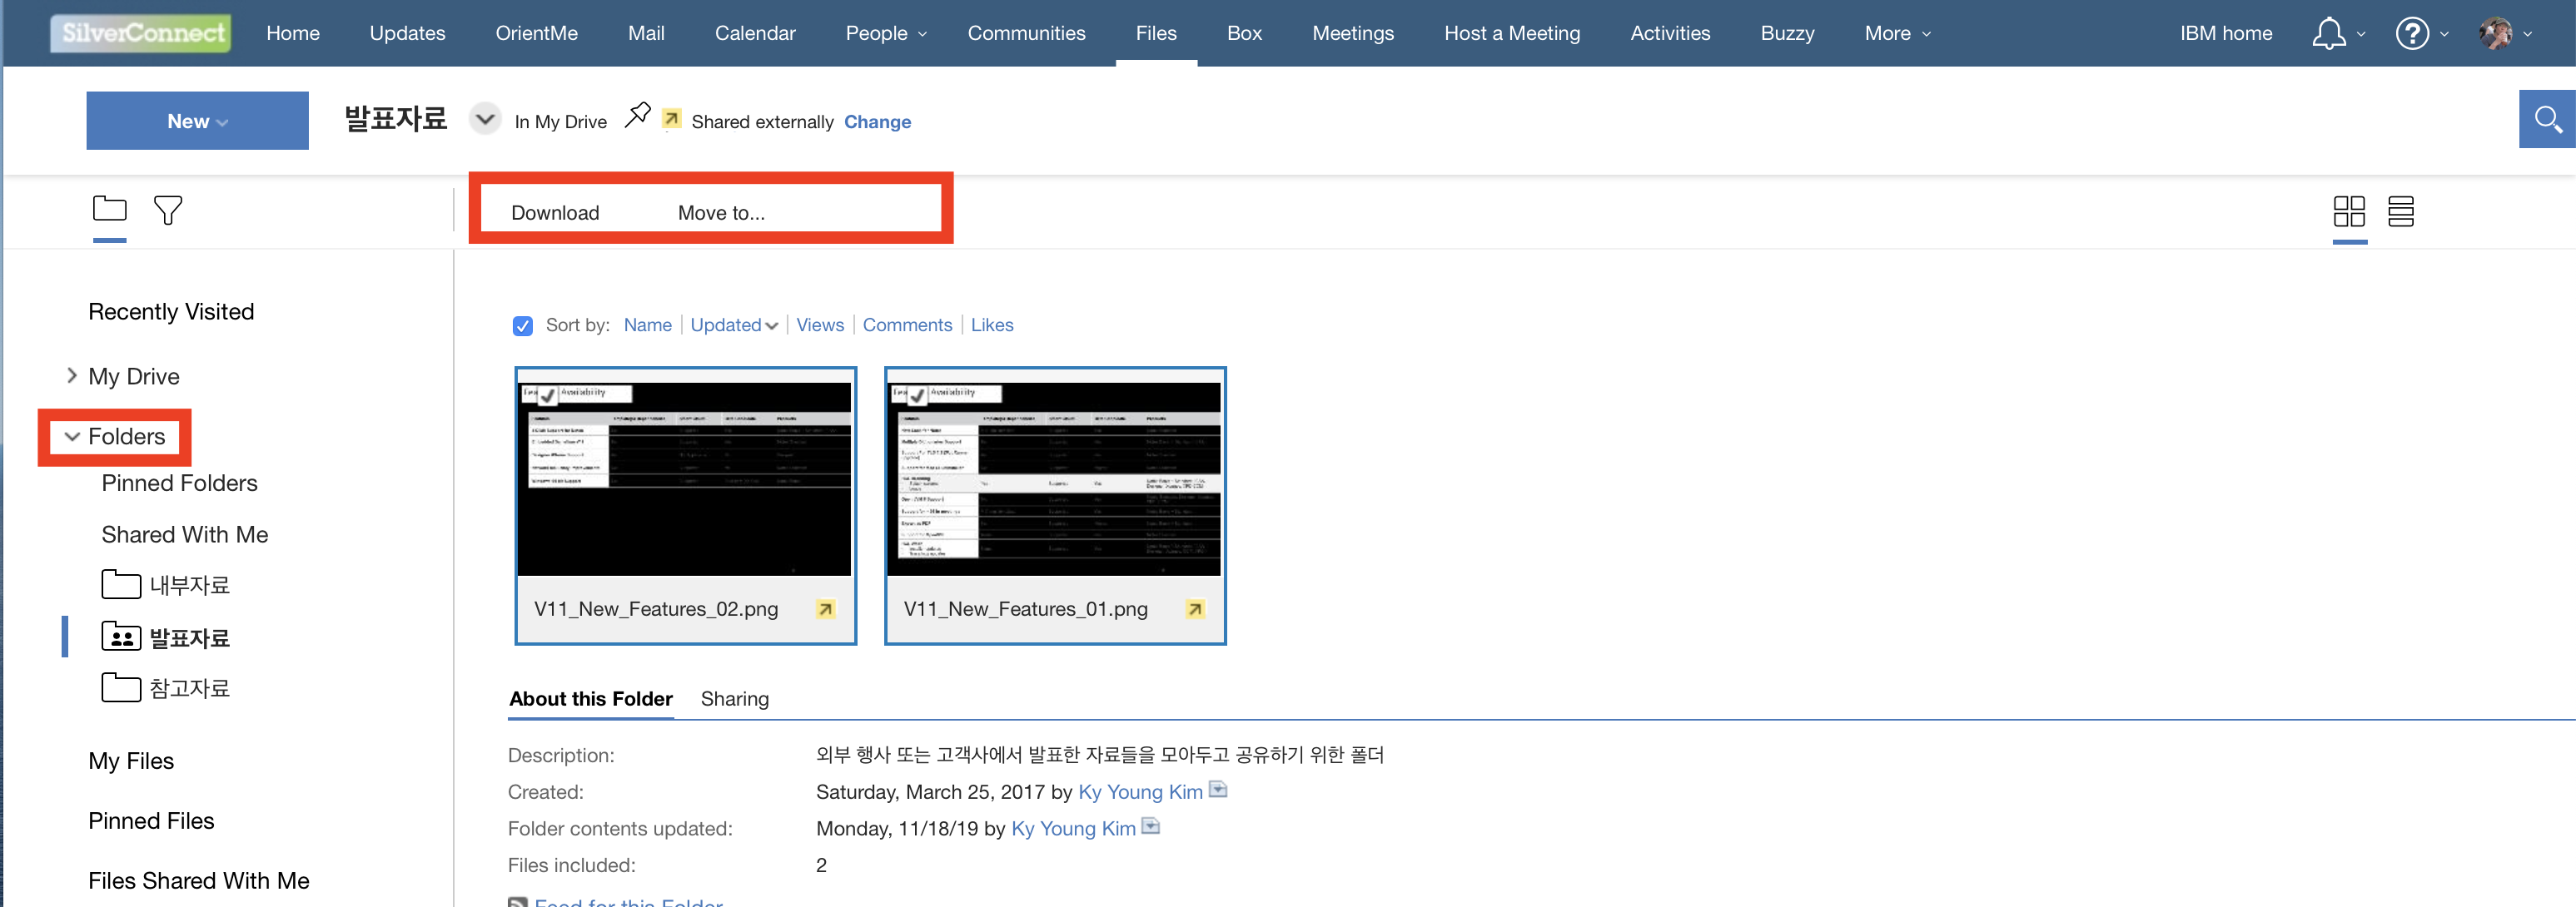Switch to list view layout icon
2576x907 pixels.
pos(2400,211)
